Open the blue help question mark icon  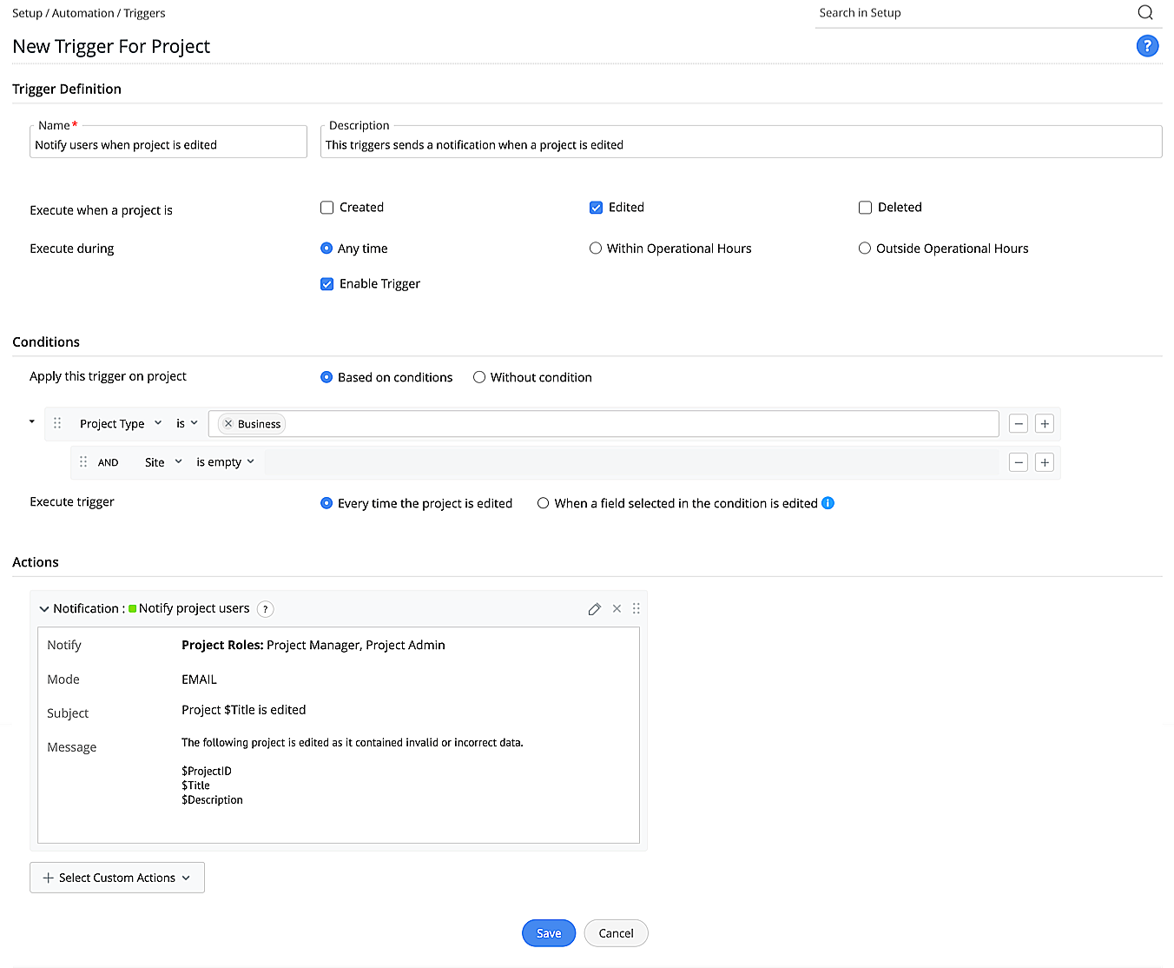pos(1147,46)
